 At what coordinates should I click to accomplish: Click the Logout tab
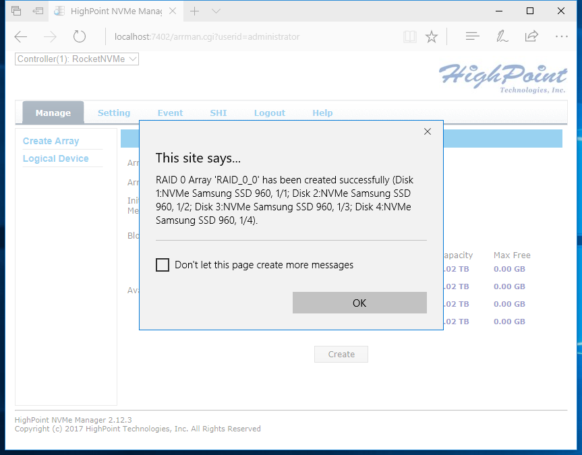tap(270, 113)
